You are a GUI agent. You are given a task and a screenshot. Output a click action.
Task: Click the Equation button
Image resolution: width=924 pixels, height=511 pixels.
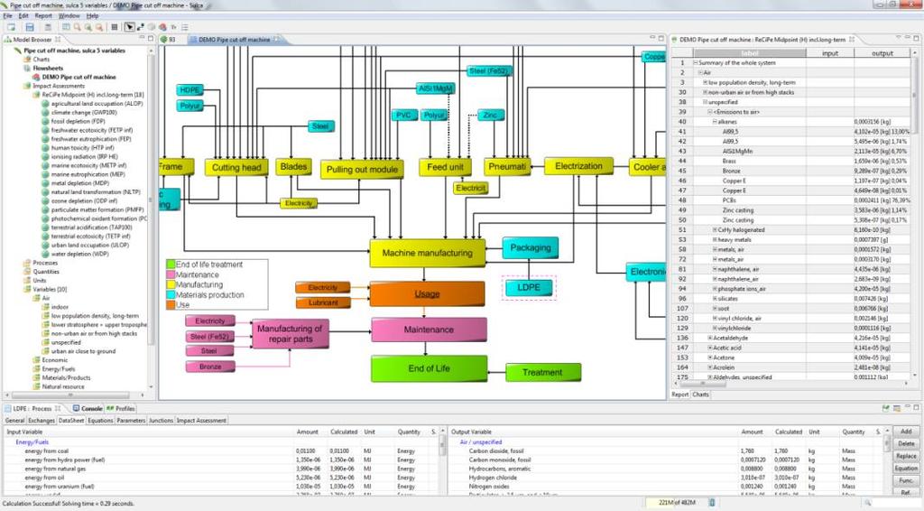pos(906,469)
